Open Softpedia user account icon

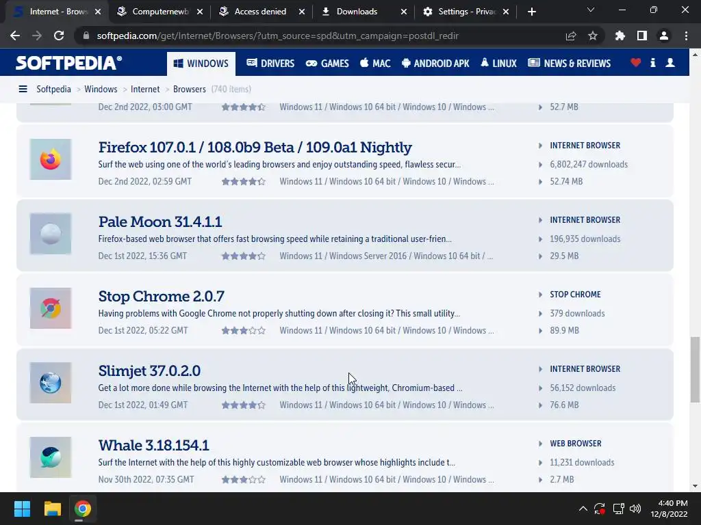click(670, 63)
